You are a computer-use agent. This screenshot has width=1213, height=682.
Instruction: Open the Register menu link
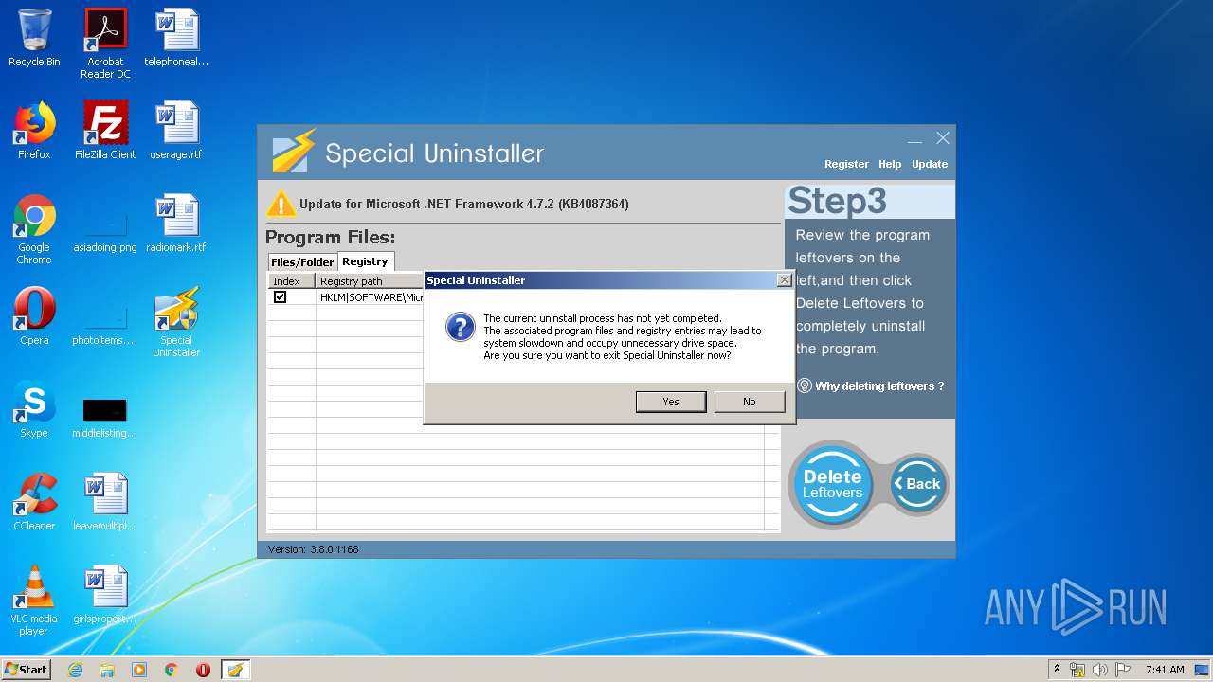tap(846, 164)
